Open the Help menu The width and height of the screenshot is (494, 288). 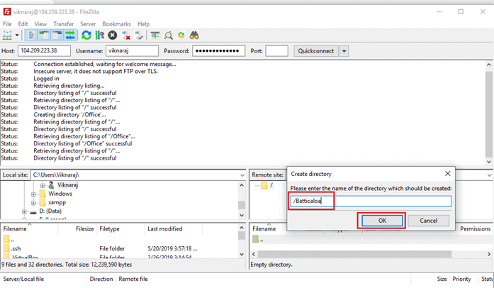coord(143,24)
